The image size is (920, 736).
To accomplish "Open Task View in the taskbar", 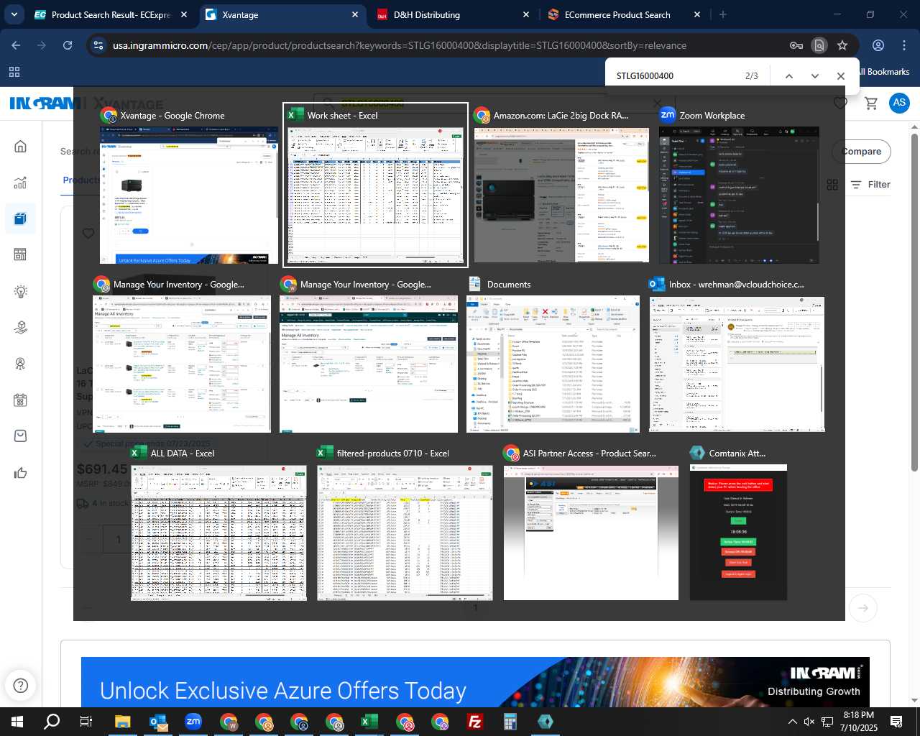I will (x=86, y=722).
